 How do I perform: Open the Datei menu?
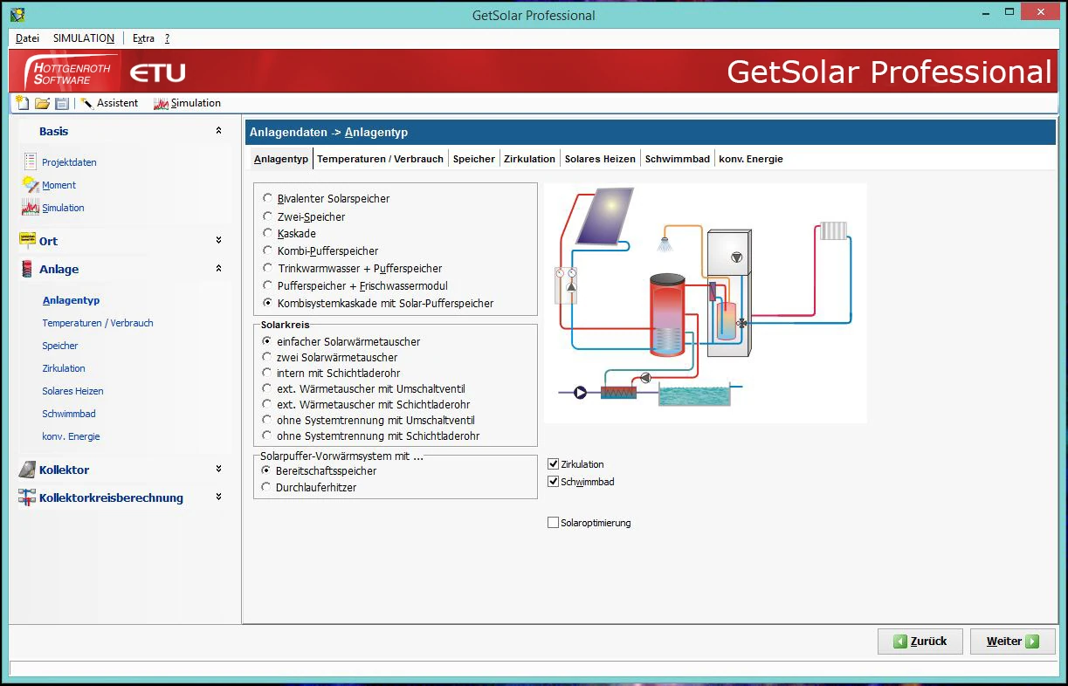coord(27,38)
